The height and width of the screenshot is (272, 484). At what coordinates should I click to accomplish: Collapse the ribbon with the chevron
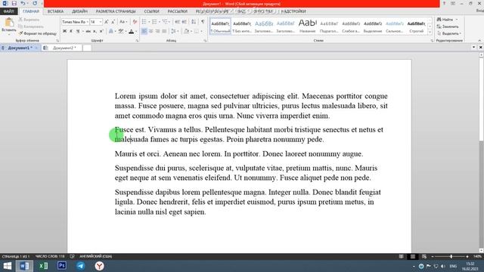tap(479, 40)
